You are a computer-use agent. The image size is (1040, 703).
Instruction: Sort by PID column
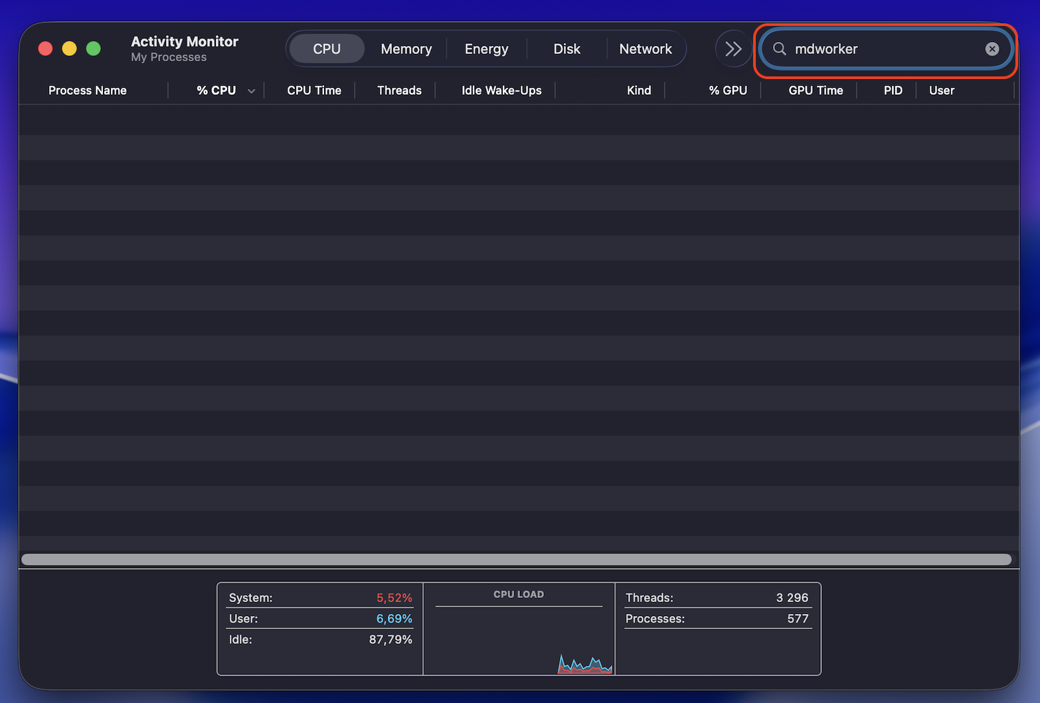[893, 90]
